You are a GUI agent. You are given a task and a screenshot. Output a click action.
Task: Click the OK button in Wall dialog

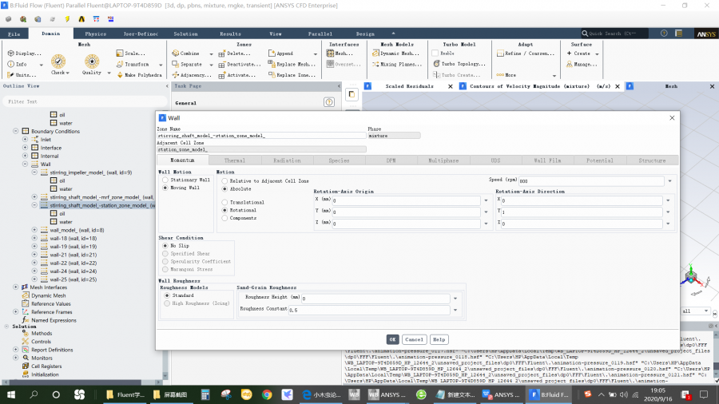click(392, 339)
